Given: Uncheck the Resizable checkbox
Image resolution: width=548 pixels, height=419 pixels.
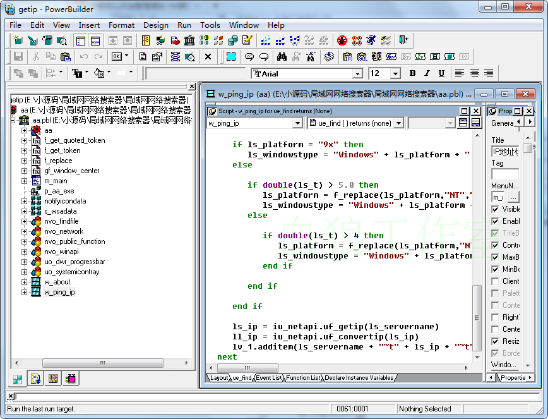Looking at the screenshot, I should [x=495, y=341].
